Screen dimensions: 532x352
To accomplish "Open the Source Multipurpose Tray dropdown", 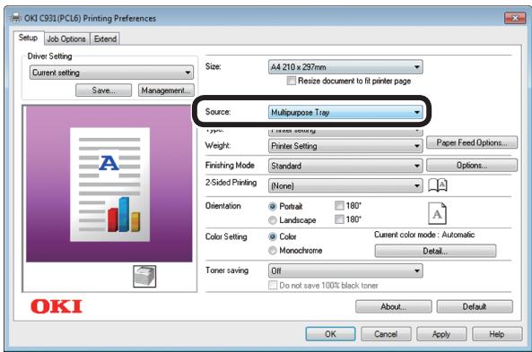I will pyautogui.click(x=345, y=112).
